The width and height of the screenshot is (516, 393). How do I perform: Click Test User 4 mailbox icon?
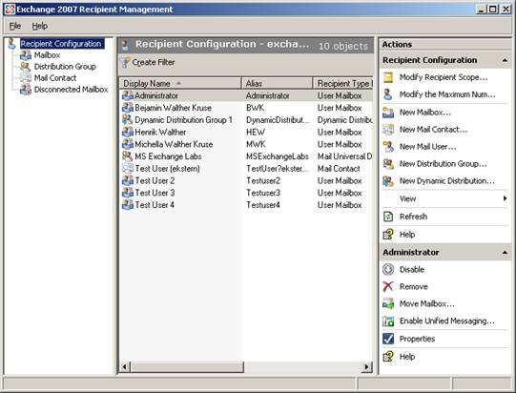(128, 205)
